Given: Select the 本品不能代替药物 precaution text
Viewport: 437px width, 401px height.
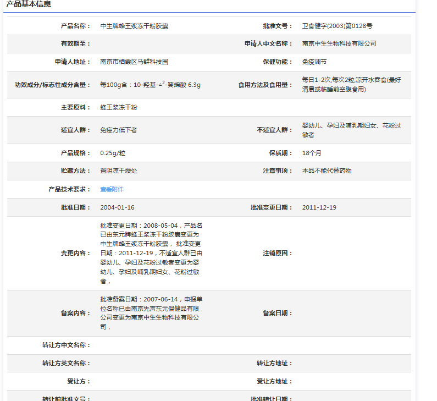Looking at the screenshot, I should coord(327,171).
